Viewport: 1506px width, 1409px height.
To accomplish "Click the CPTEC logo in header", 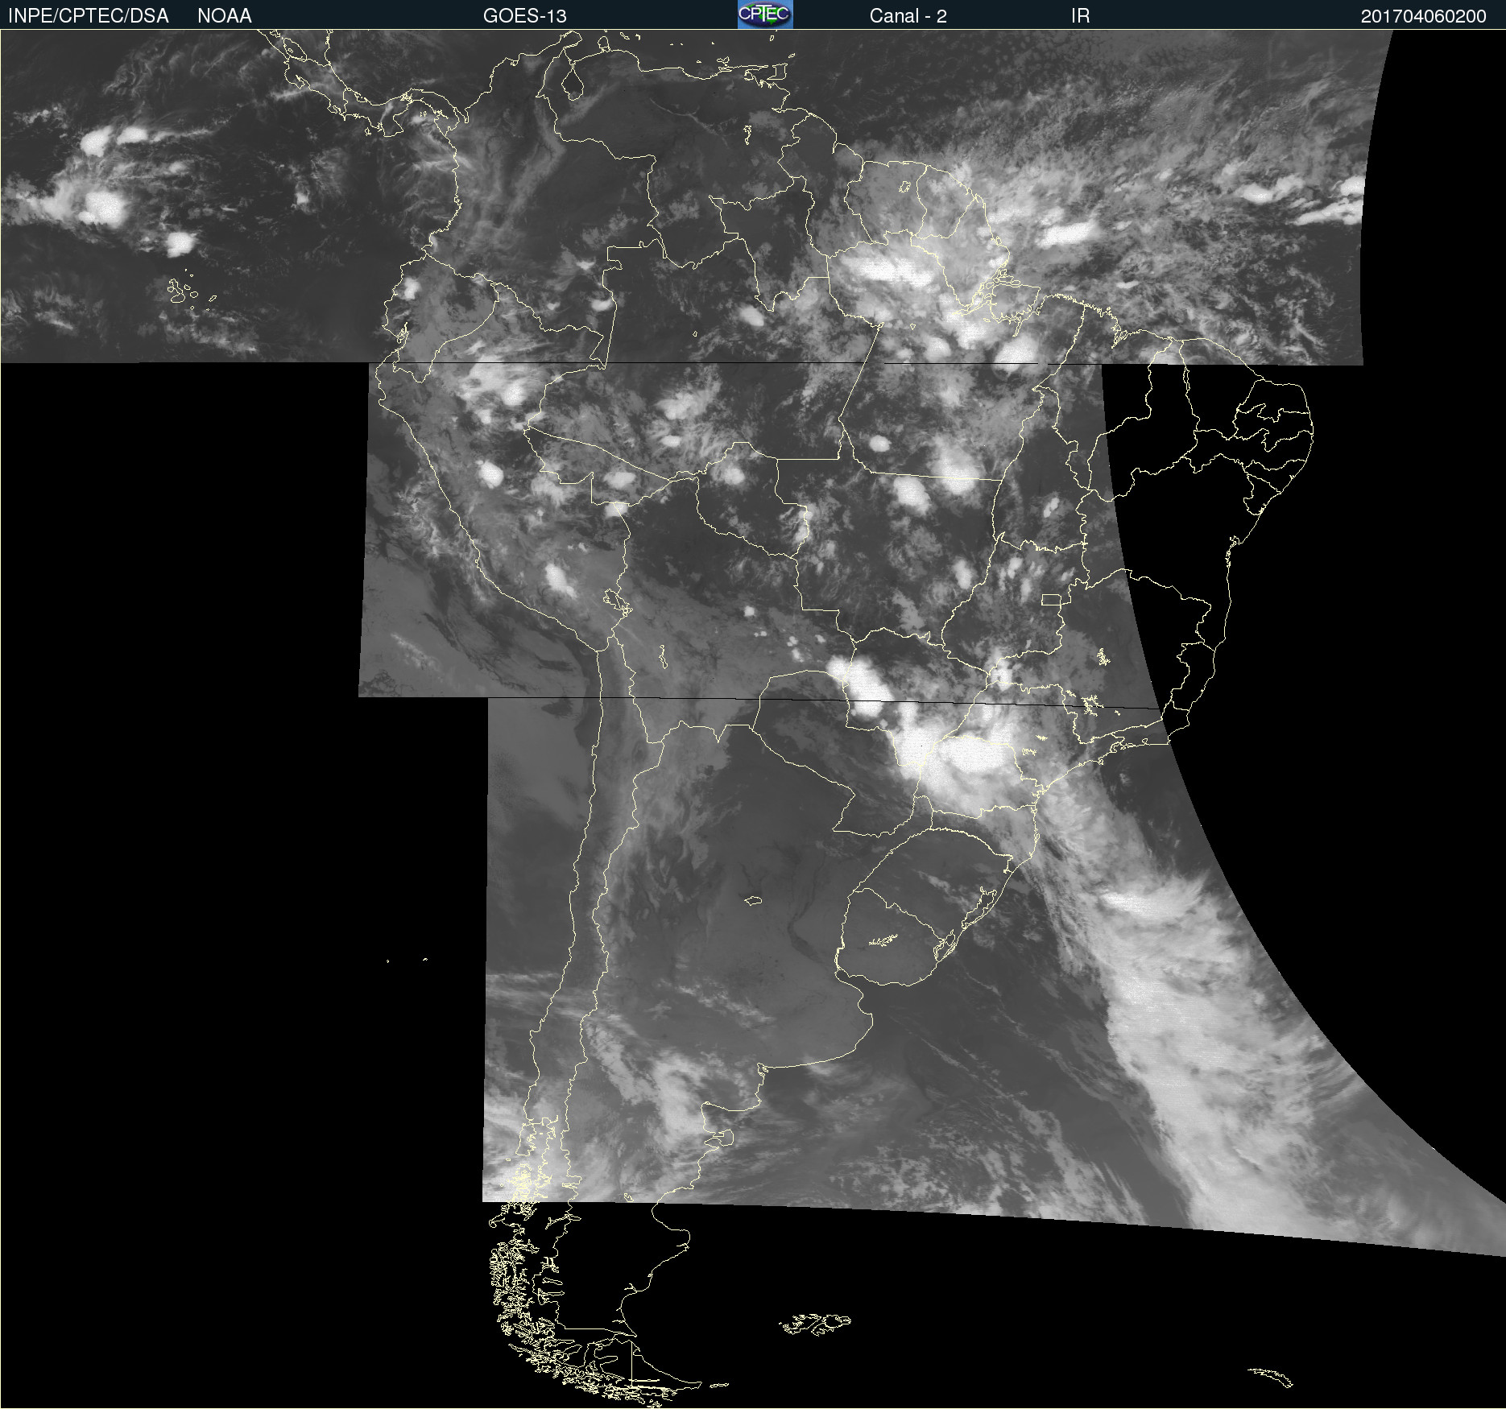I will (x=765, y=14).
